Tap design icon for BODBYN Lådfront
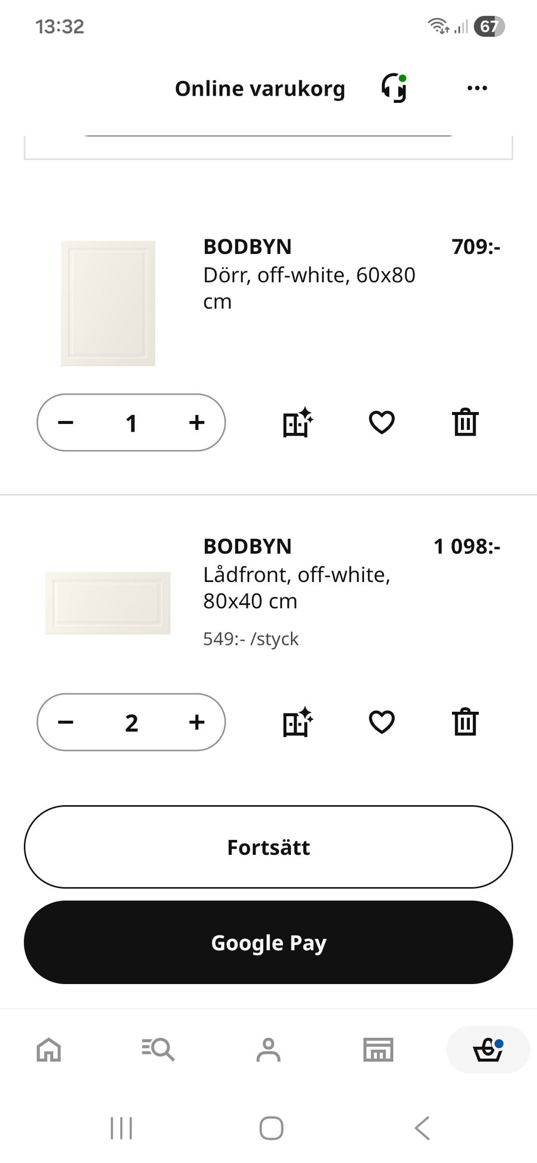 [x=298, y=722]
